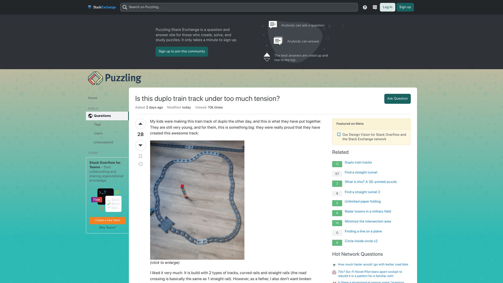503x283 pixels.
Task: Click the globe icon beside Questions
Action: 90,116
